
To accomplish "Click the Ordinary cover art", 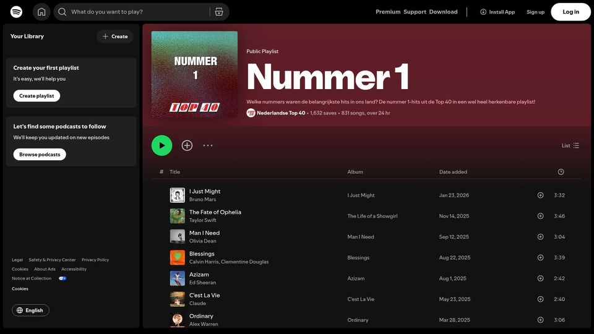I will click(x=178, y=320).
